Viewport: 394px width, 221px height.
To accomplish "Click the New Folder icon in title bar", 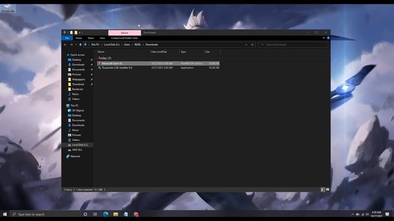I will 76,33.
